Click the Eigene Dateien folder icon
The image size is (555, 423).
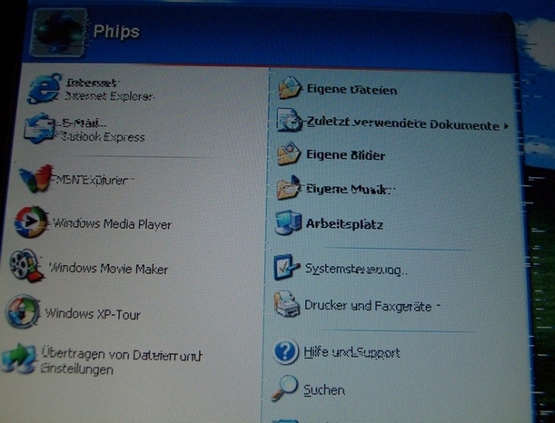click(290, 88)
